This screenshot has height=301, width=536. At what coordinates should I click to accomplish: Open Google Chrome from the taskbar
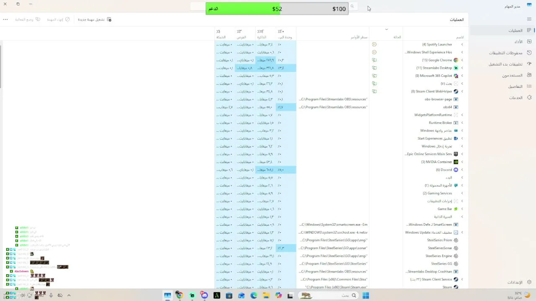click(x=179, y=296)
